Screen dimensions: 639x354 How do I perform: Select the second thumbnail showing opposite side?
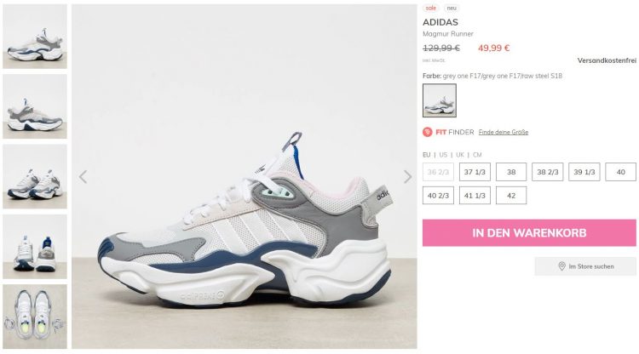(x=35, y=106)
